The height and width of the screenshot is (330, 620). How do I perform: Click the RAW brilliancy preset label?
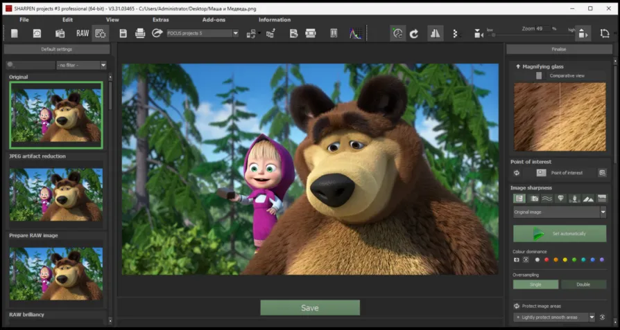[x=26, y=315]
